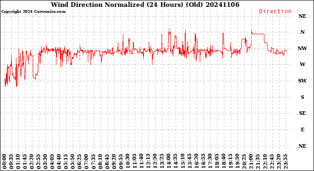
Task: Click the '13:25' time axis label
Action: coord(162,161)
